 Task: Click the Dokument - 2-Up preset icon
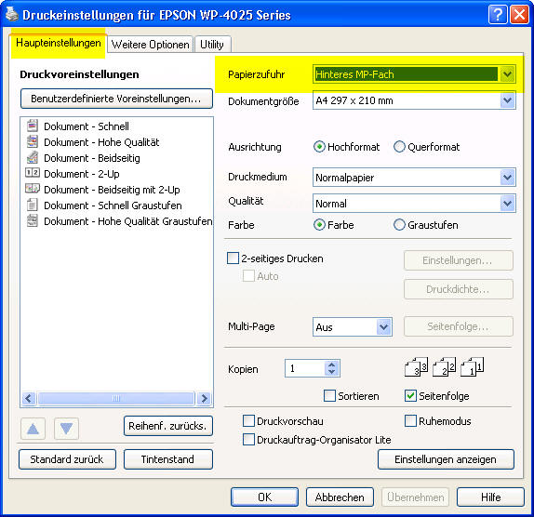(x=33, y=173)
